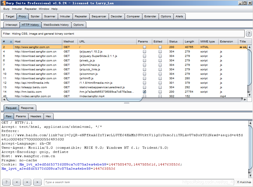This screenshot has height=187, width=253.
Task: Open the Window menu
Action: click(44, 9)
